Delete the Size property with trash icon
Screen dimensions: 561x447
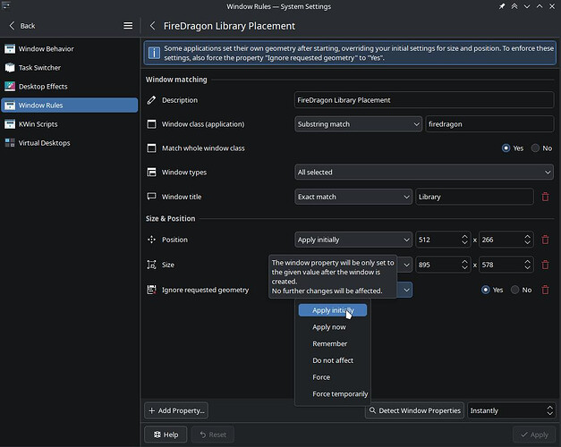point(545,265)
